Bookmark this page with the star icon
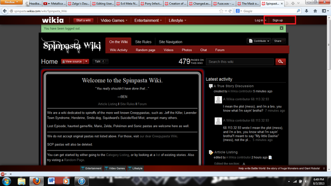Viewport: 331px width, 186px height. pos(221,11)
